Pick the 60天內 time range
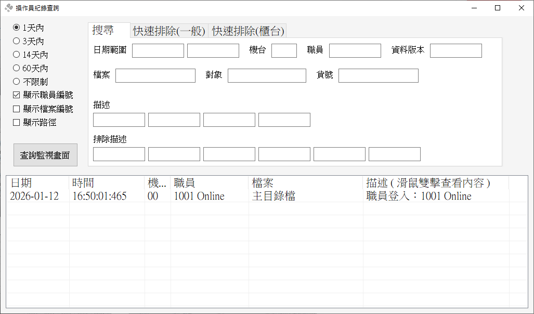 [x=16, y=68]
